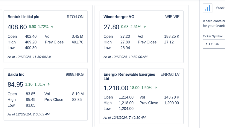Viewport: 225px width, 128px height.
Task: Click the 'Stock' label beside the chart icon
Action: click(x=220, y=8)
